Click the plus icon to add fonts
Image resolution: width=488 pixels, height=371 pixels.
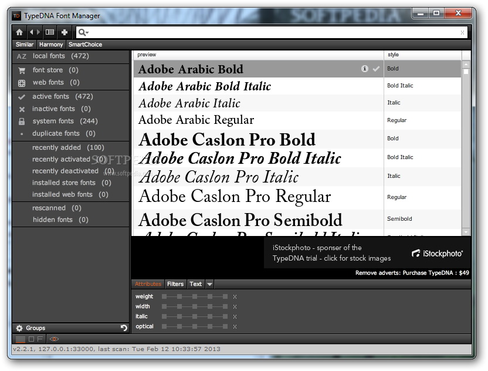(x=65, y=32)
